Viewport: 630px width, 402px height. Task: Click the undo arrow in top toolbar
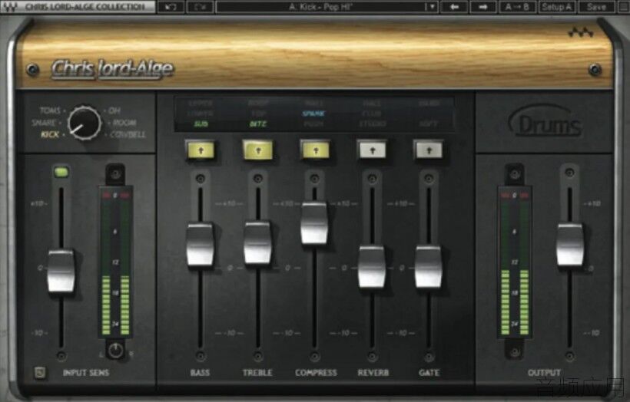171,7
